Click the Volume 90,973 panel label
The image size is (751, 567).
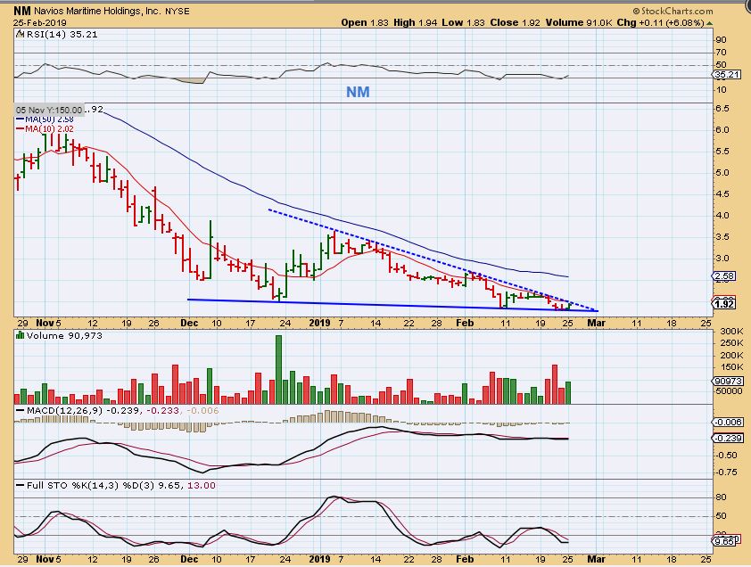(64, 336)
